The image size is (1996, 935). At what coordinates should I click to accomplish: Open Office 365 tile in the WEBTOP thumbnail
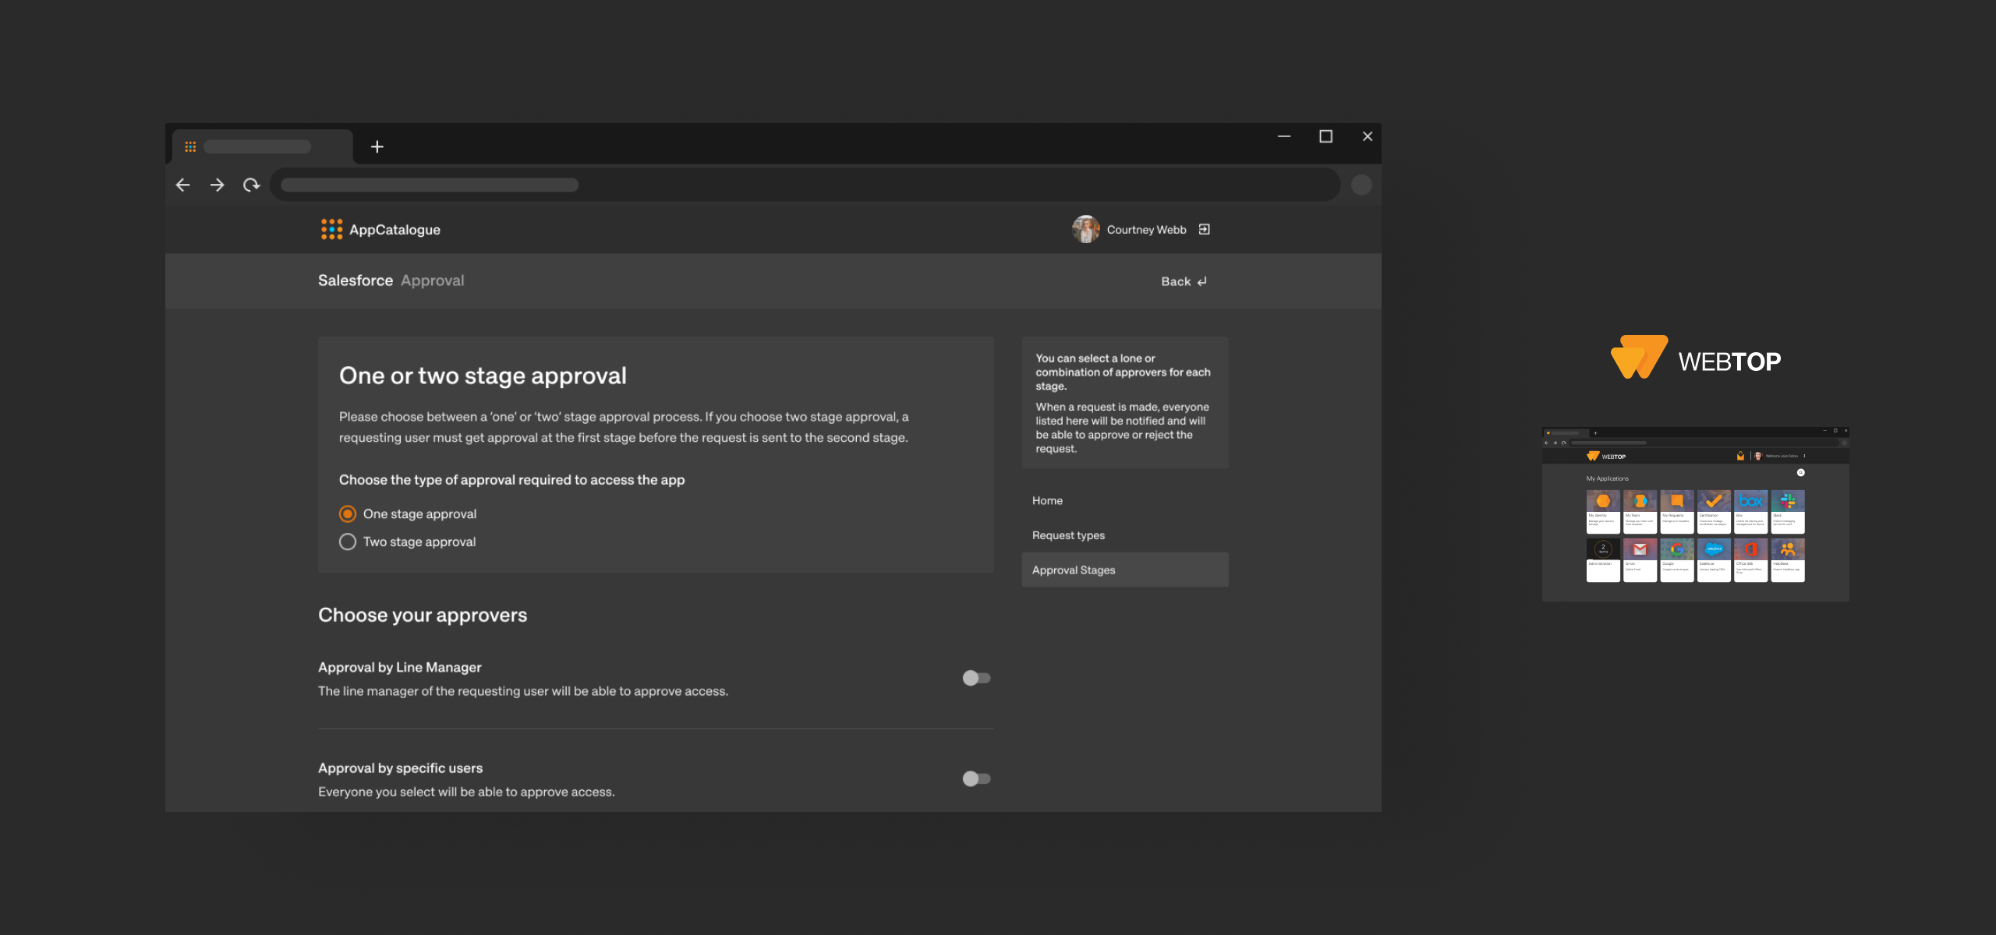coord(1750,560)
